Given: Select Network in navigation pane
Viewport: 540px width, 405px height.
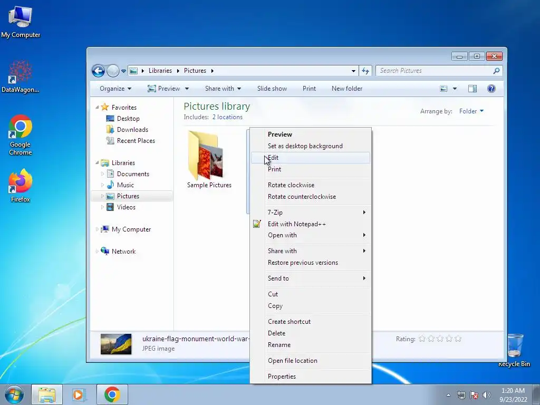Looking at the screenshot, I should (x=123, y=252).
